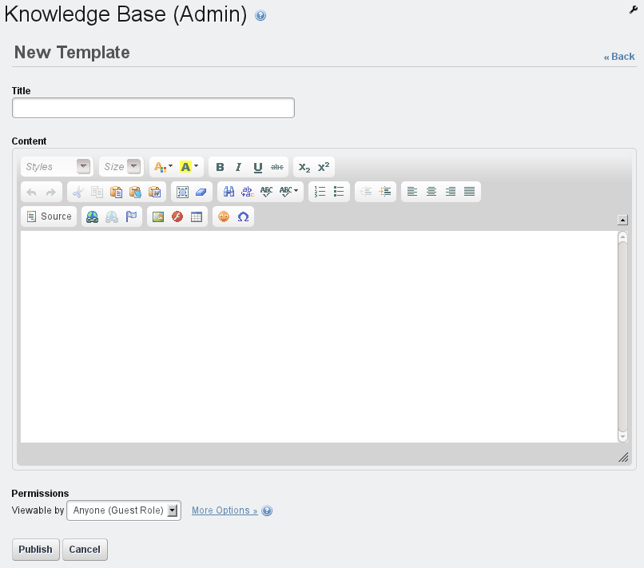Decrease indent of the paragraph

tap(365, 192)
